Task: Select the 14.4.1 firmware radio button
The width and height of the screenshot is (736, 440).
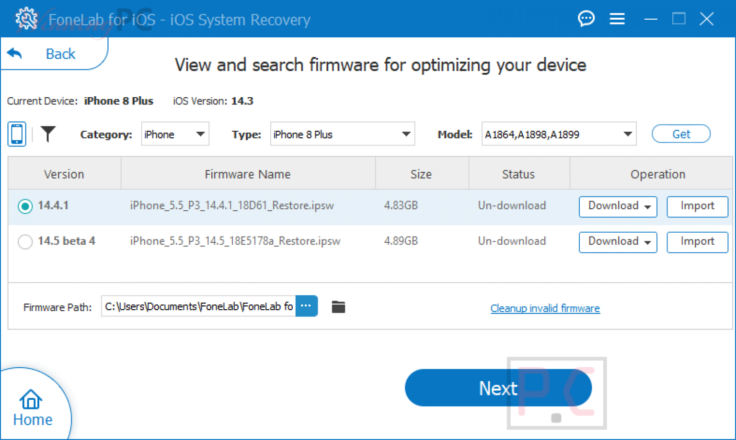Action: [x=25, y=206]
